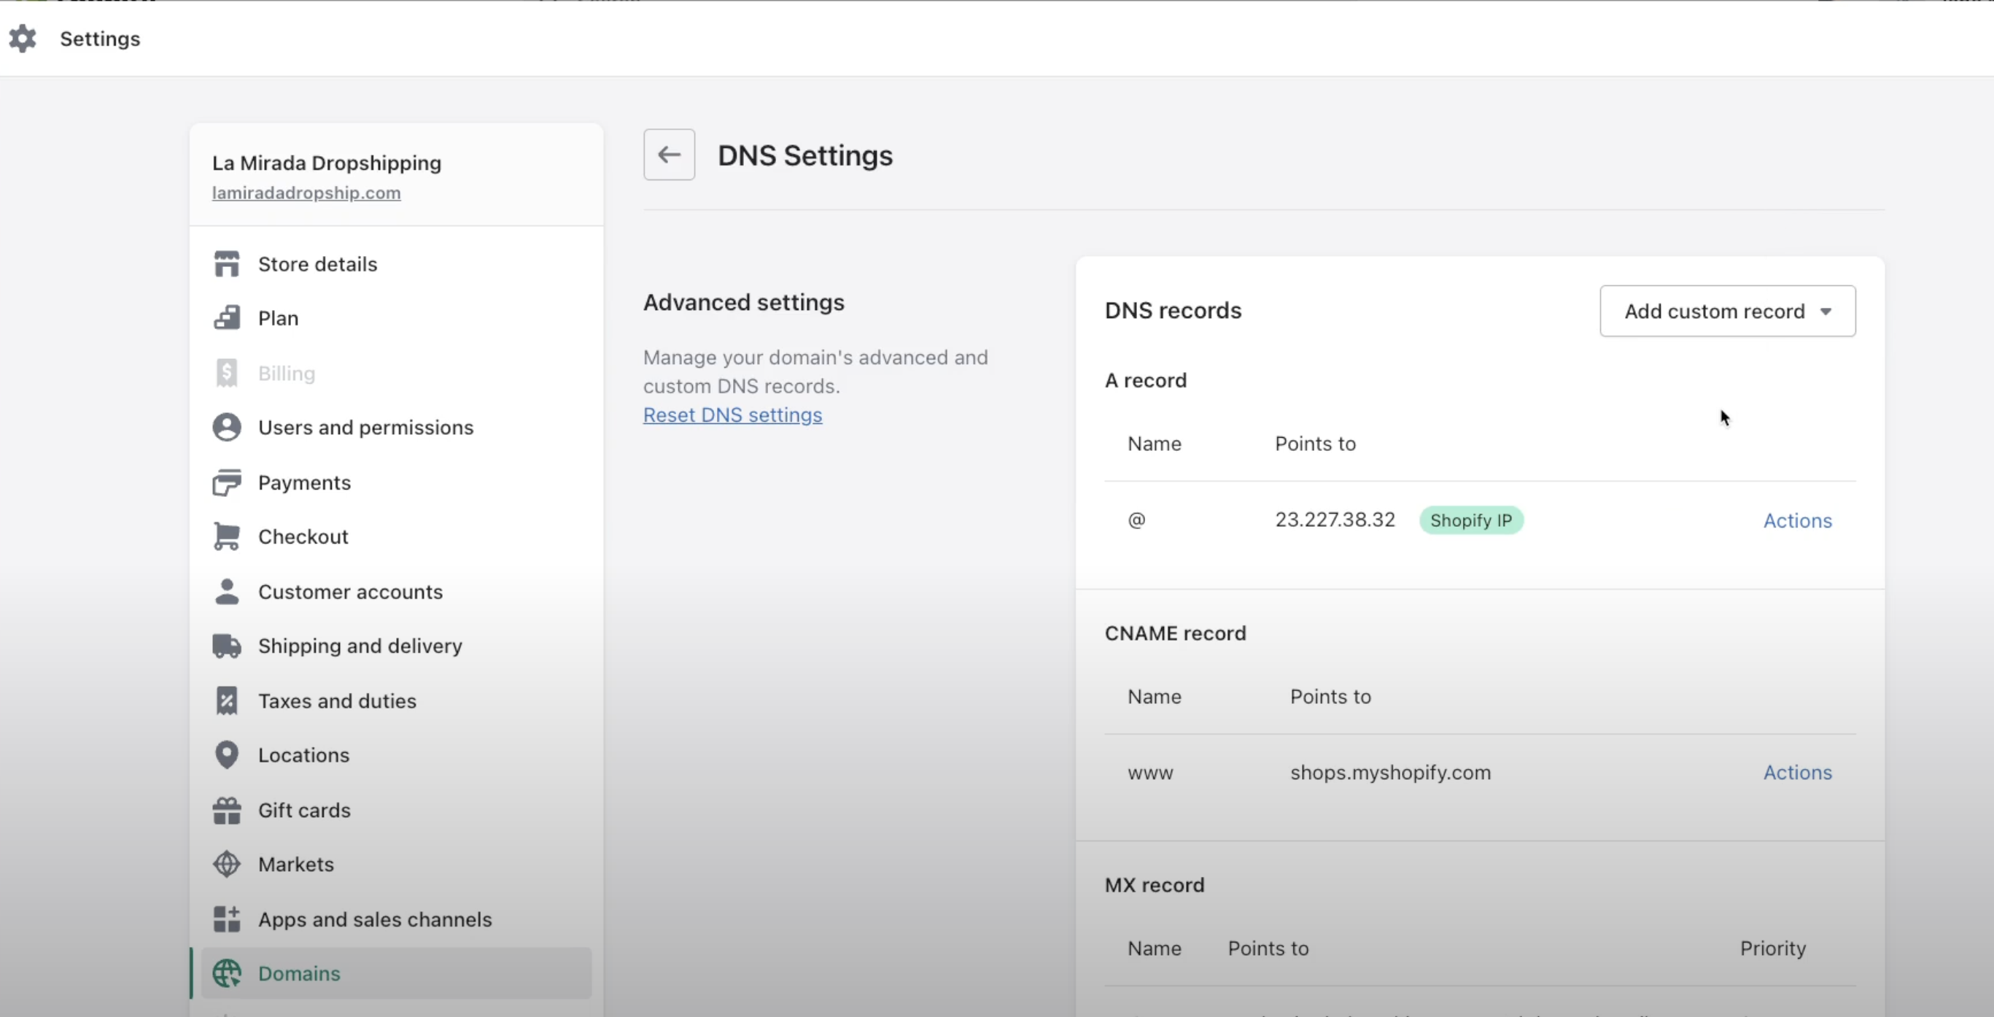
Task: Open Checkout using the cart icon
Action: click(x=227, y=537)
